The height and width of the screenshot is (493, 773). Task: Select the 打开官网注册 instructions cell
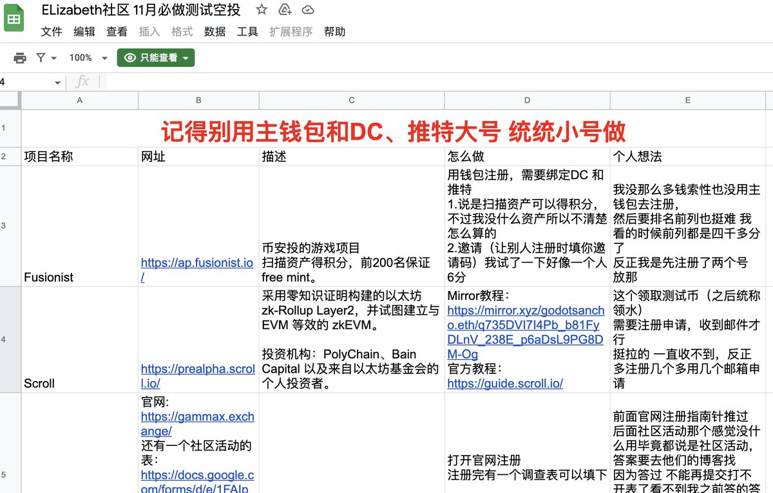[x=528, y=443]
